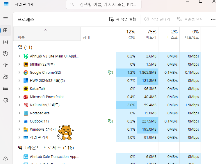Expand the 작업 관리자 process group
The image size is (216, 164).
click(19, 138)
